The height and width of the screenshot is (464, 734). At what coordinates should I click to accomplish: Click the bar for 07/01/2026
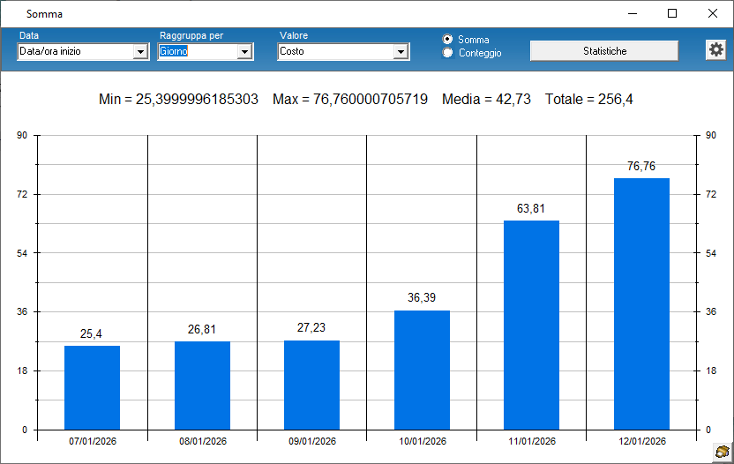(x=93, y=388)
